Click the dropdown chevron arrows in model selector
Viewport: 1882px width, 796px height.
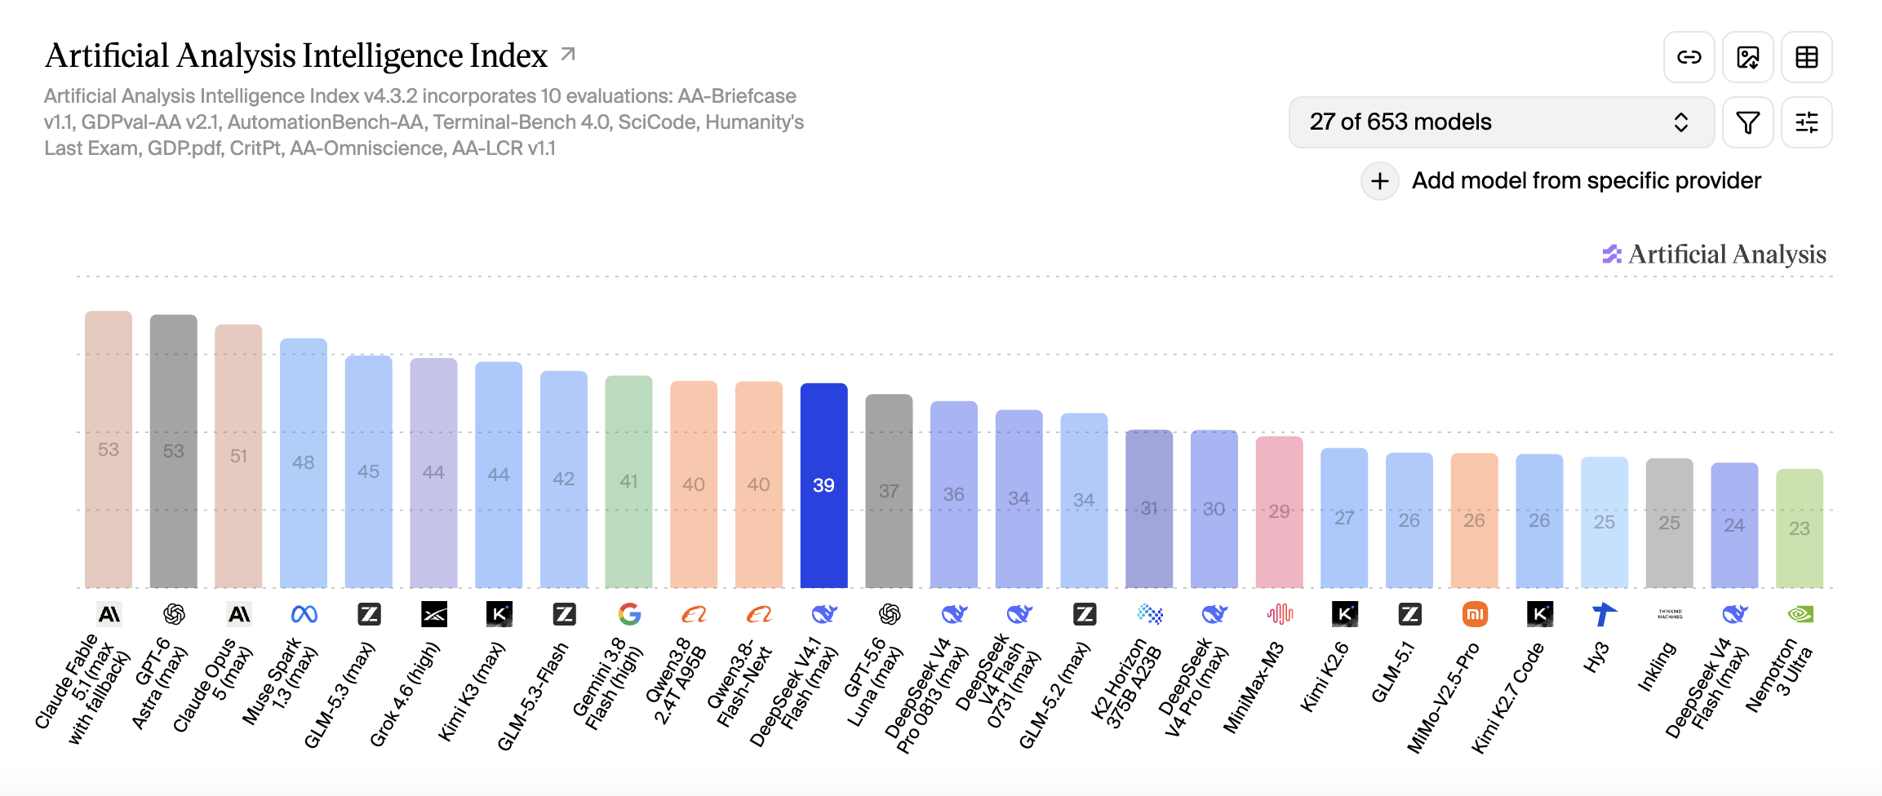(1680, 122)
